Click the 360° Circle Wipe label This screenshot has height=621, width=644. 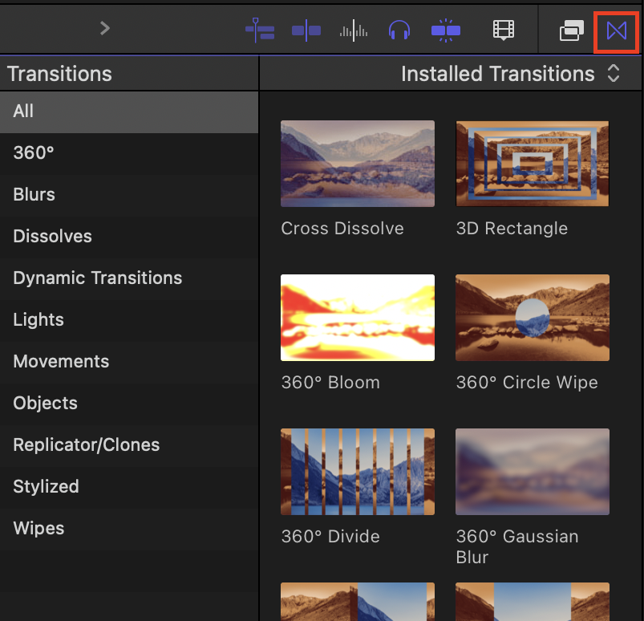click(527, 383)
